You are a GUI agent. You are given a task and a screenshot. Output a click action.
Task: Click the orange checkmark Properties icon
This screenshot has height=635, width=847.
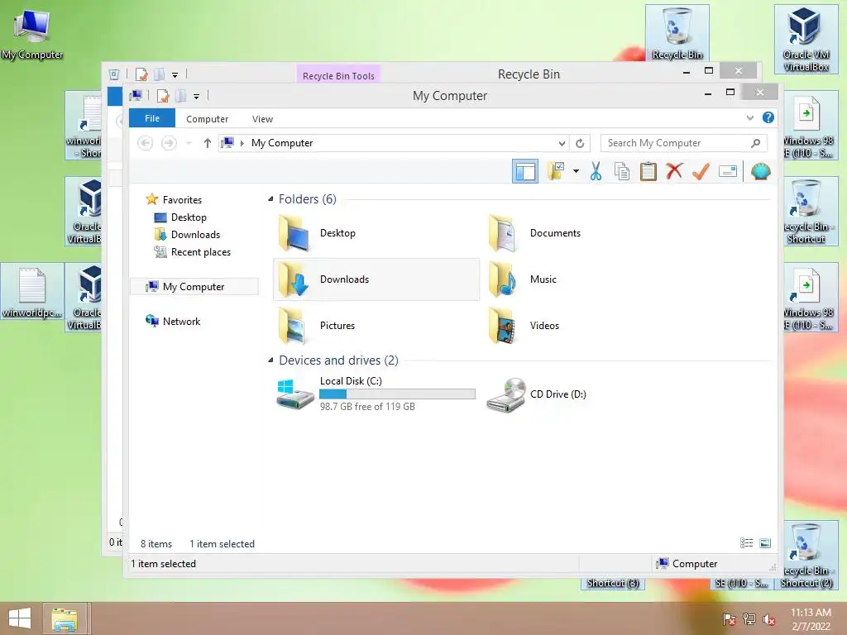701,171
